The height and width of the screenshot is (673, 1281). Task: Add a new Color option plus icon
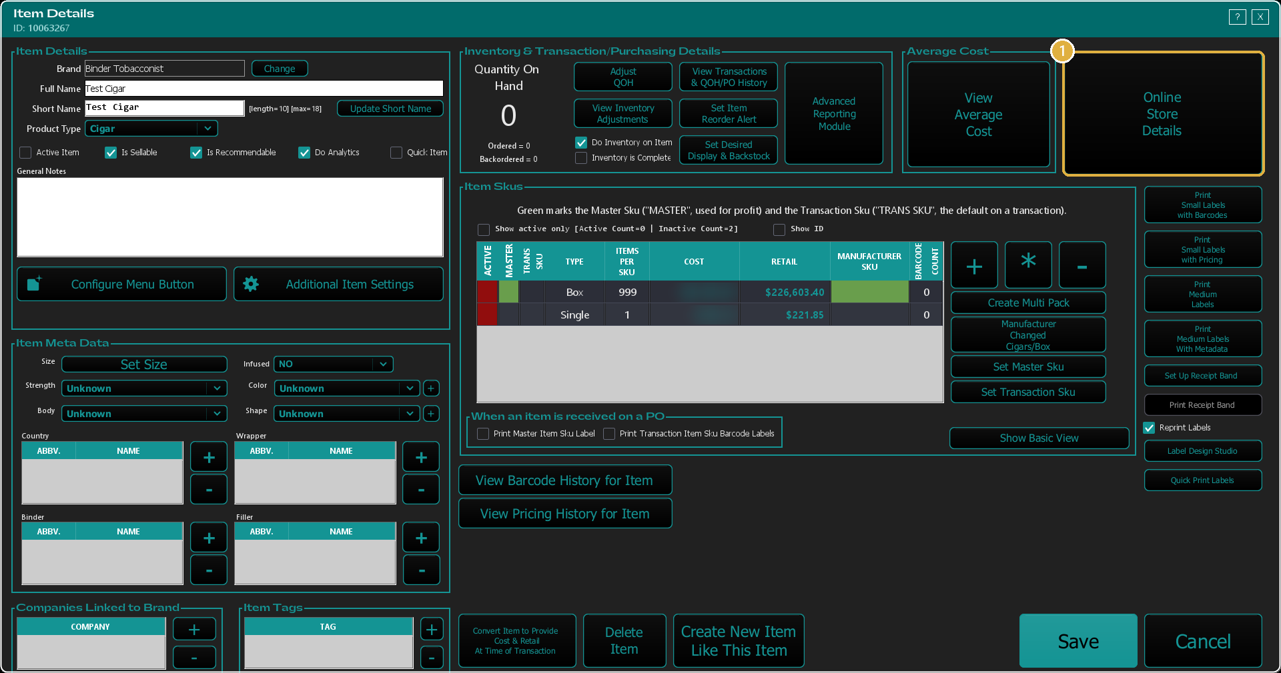point(431,388)
